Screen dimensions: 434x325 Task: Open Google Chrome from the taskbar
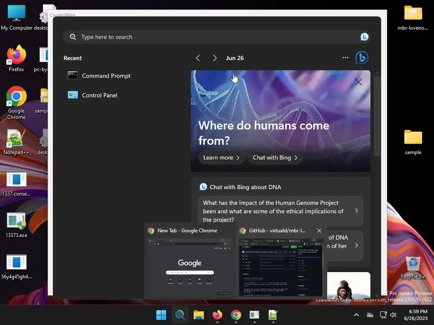tap(236, 315)
